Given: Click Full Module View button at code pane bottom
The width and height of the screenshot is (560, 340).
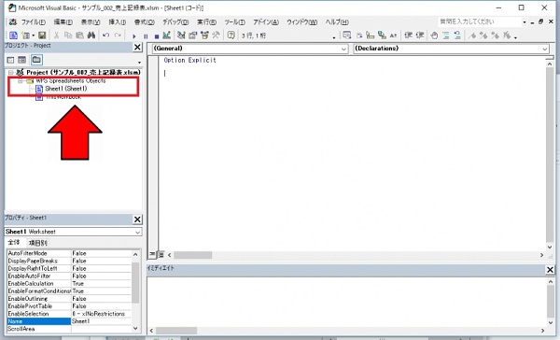Looking at the screenshot, I should point(161,255).
